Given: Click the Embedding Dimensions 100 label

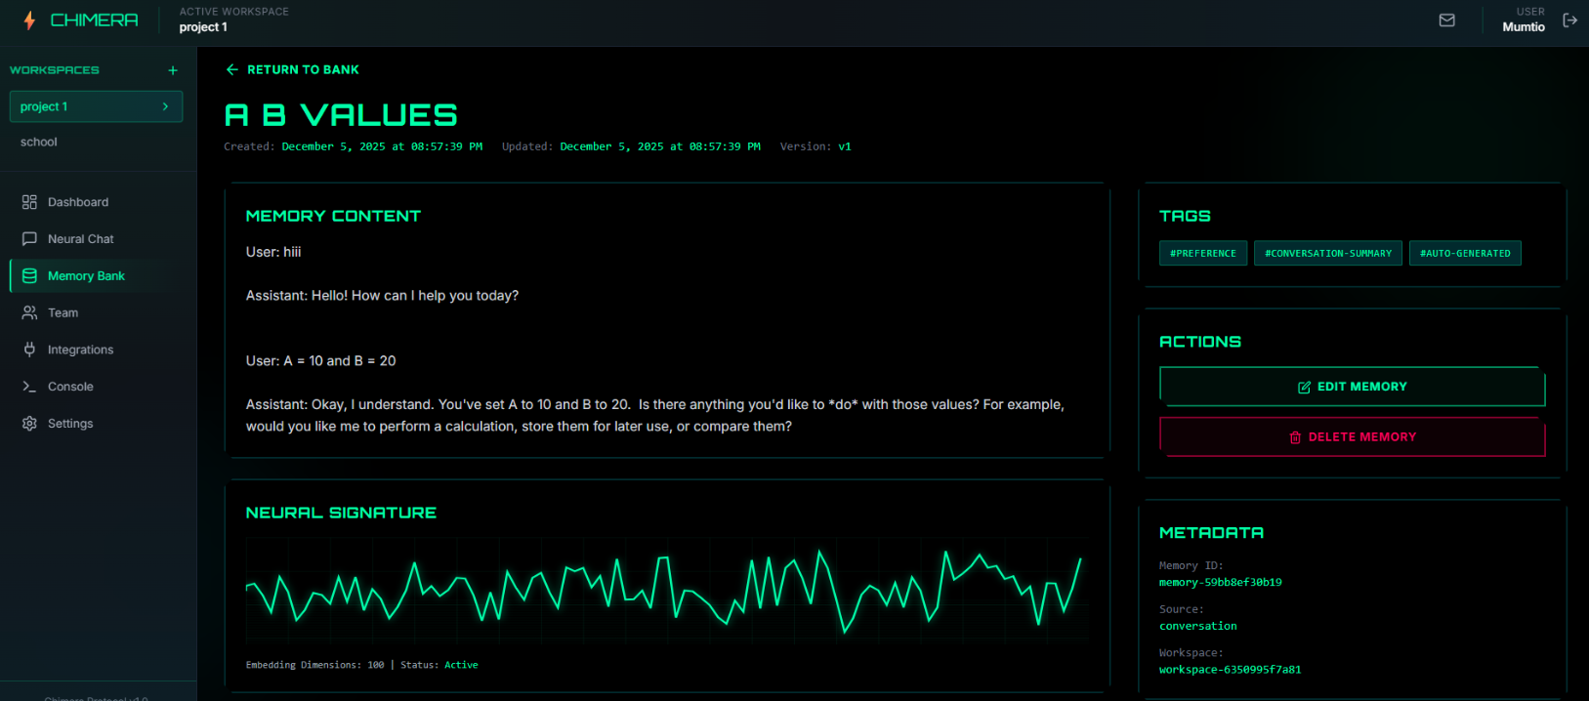Looking at the screenshot, I should click(314, 665).
